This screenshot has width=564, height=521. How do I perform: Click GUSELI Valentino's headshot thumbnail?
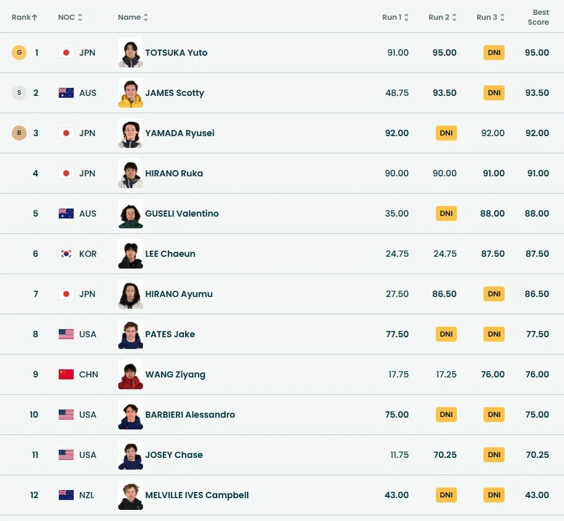click(x=131, y=213)
